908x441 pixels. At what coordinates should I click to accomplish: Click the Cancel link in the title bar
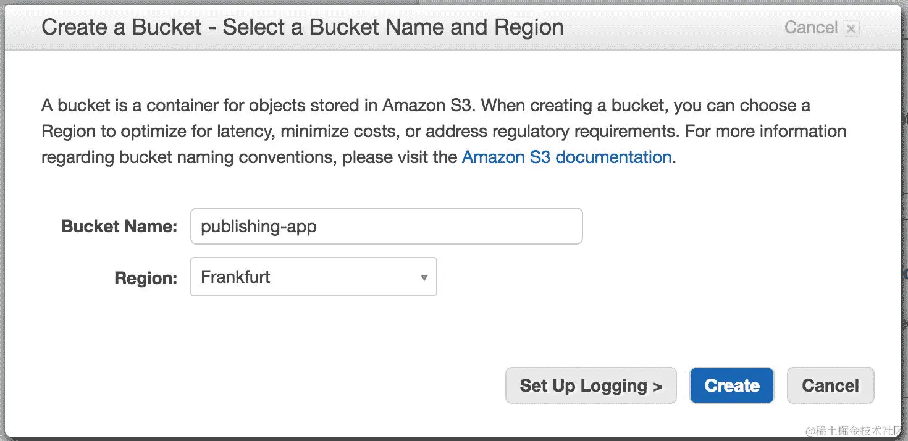pyautogui.click(x=810, y=28)
